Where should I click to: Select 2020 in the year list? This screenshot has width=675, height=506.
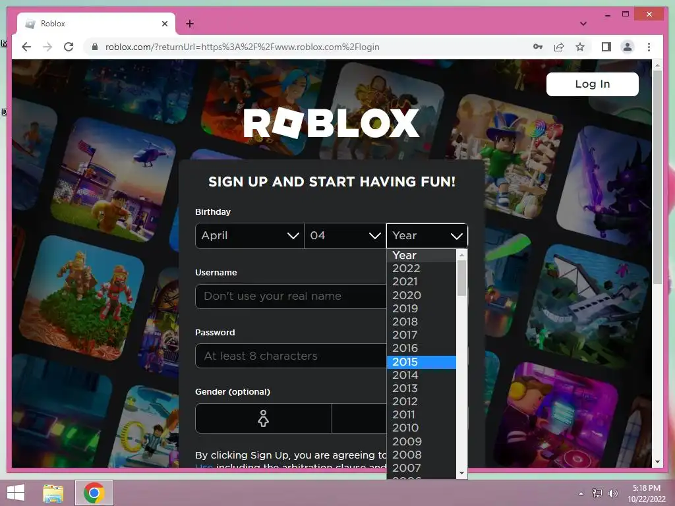[421, 295]
